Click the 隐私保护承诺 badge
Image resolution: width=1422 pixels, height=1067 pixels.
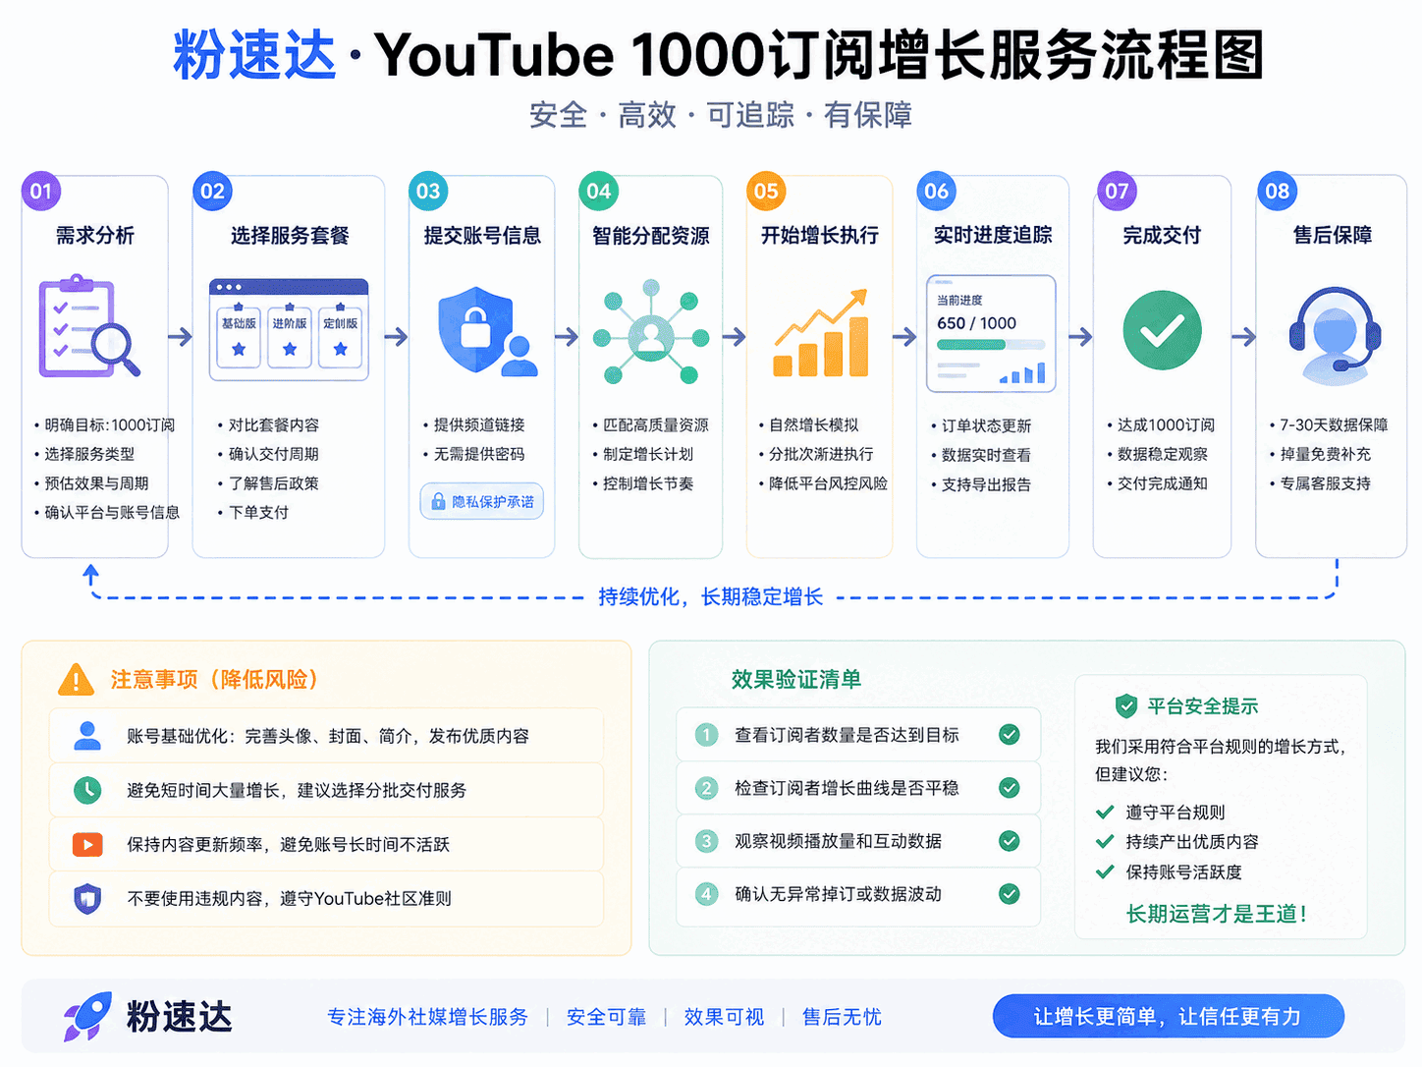point(482,501)
